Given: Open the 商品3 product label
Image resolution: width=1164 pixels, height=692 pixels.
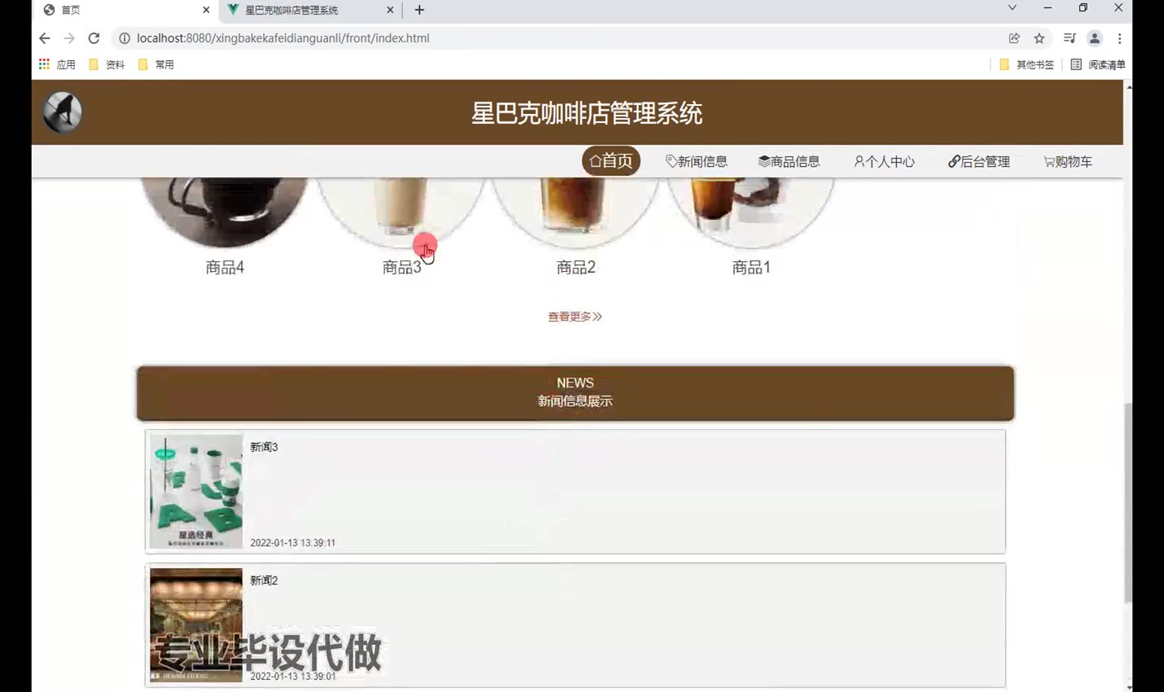Looking at the screenshot, I should tap(402, 267).
